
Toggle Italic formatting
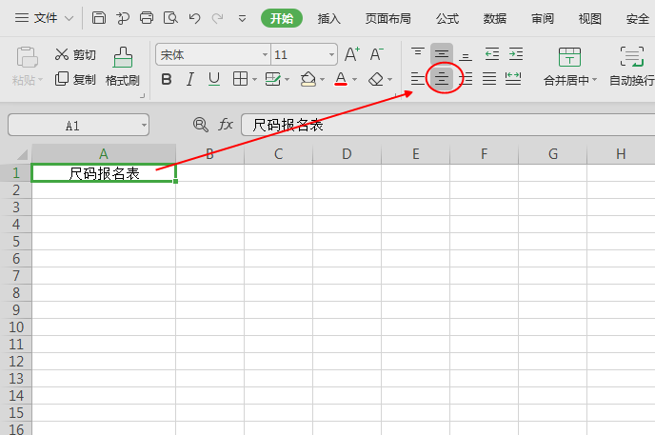coord(190,79)
